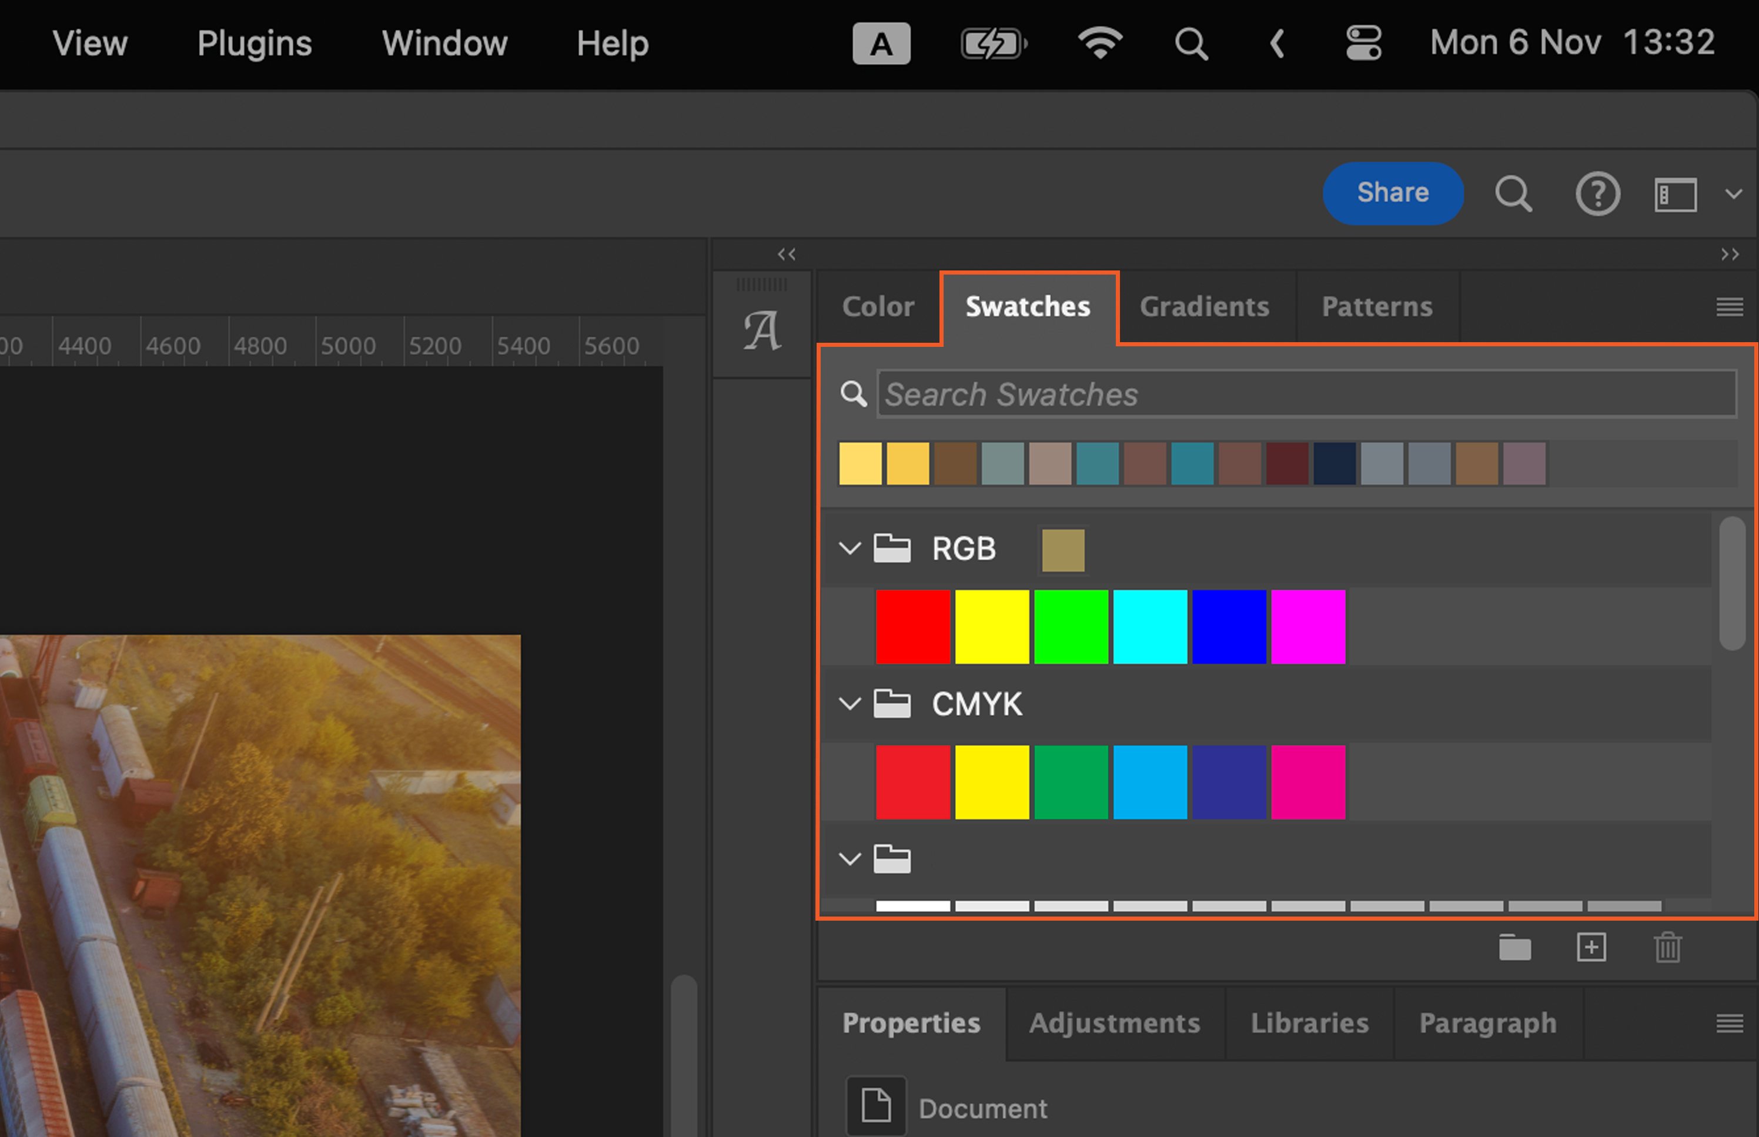
Task: Collapse the RGB swatch group
Action: click(850, 549)
